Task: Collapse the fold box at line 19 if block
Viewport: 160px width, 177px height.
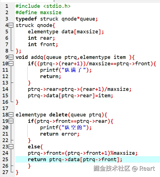Action: click(x=11, y=121)
